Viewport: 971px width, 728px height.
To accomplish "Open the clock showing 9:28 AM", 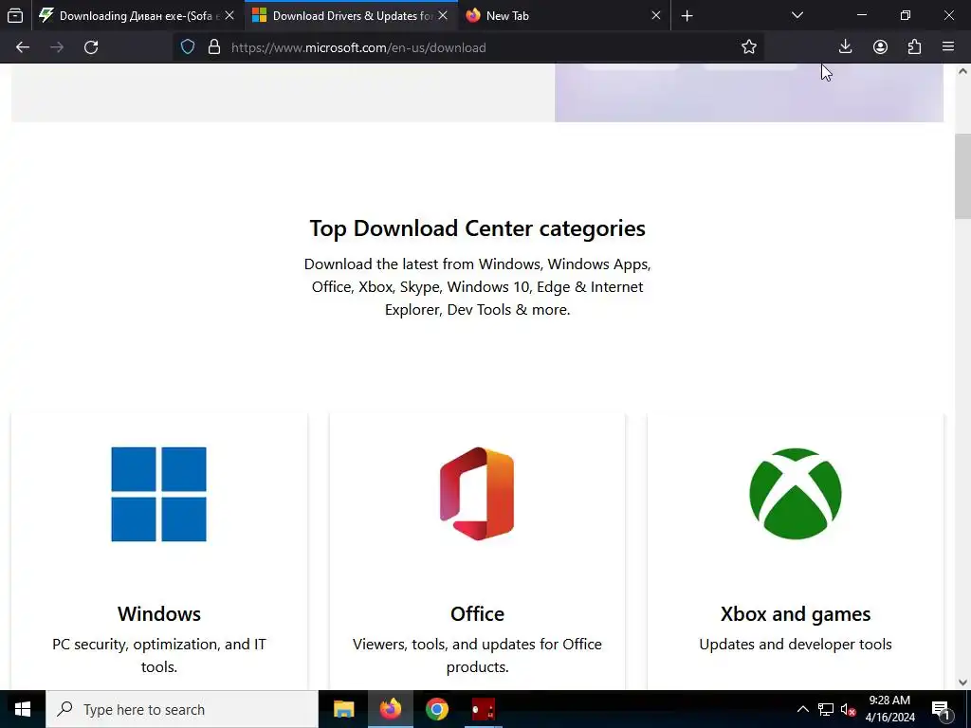I will tap(889, 709).
